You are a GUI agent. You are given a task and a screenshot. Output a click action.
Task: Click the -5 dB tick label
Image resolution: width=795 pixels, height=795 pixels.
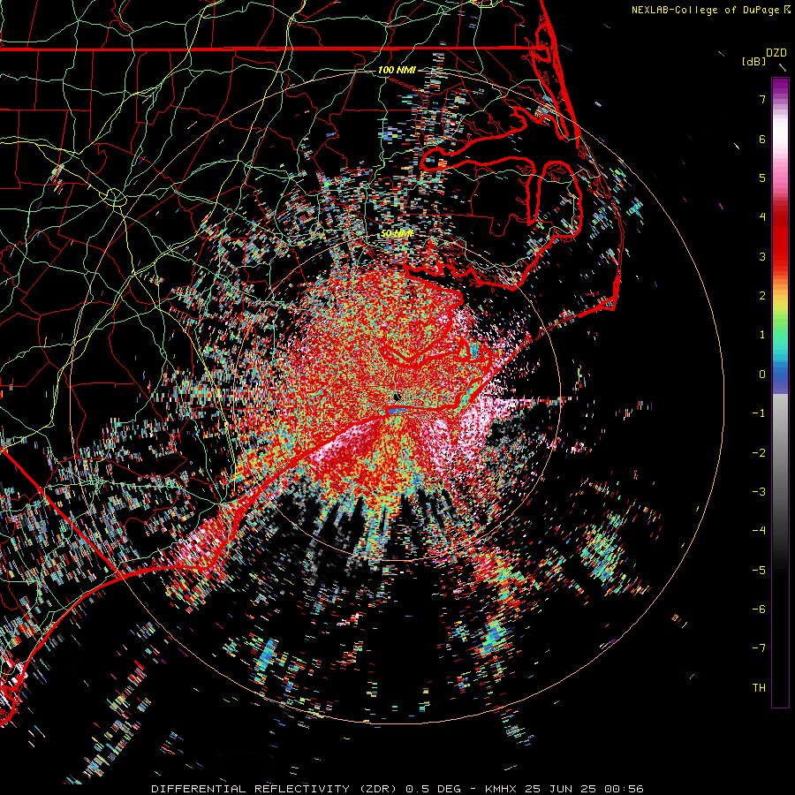click(x=759, y=571)
